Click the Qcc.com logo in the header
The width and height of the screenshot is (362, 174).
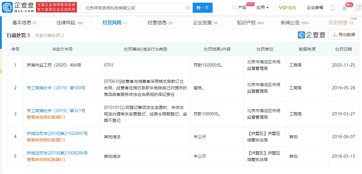pyautogui.click(x=18, y=7)
